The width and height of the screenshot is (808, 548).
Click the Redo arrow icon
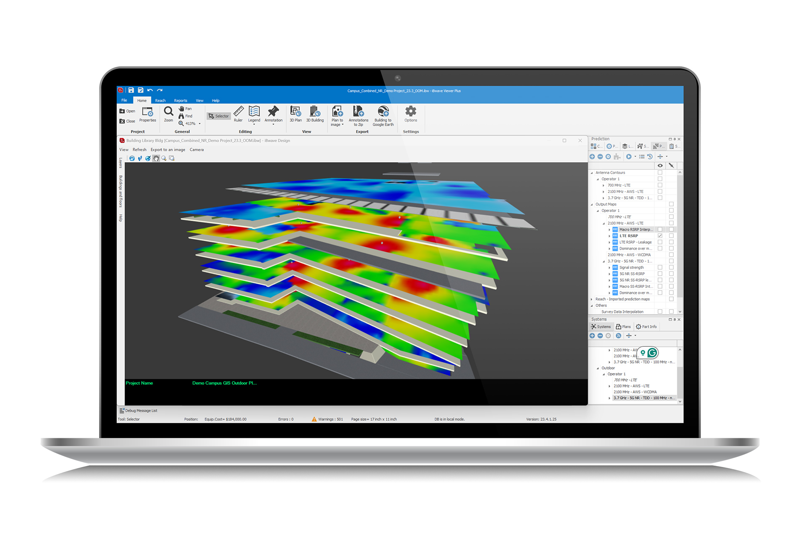pos(160,90)
